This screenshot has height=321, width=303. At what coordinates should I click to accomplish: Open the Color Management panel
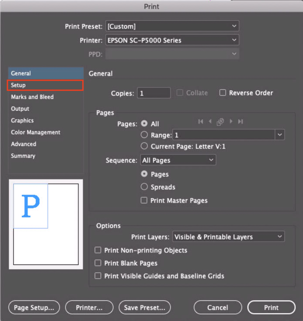tap(46, 132)
